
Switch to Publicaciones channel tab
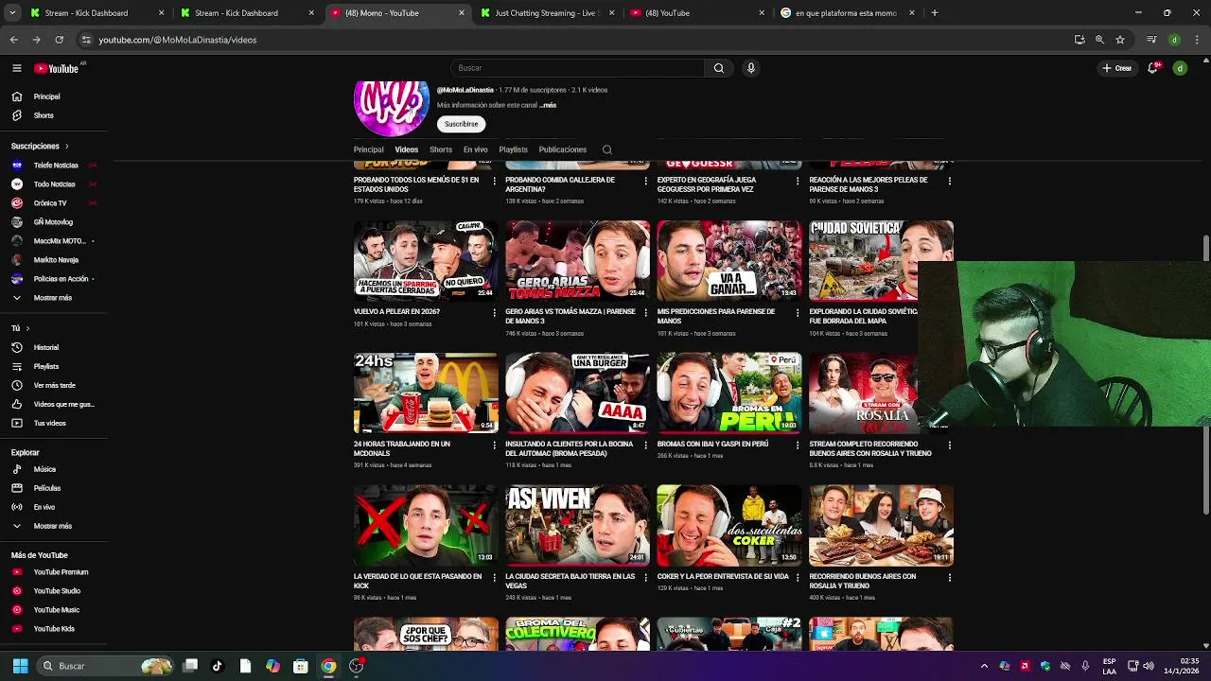563,149
